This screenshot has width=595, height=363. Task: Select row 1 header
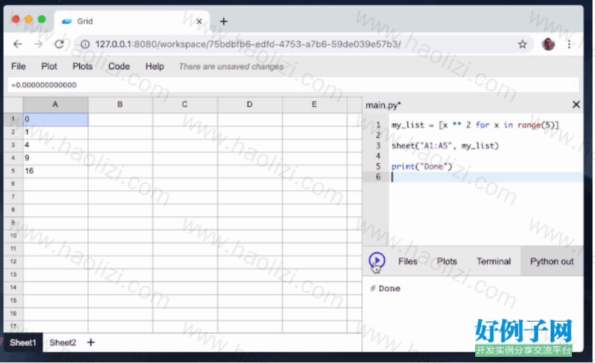point(13,119)
